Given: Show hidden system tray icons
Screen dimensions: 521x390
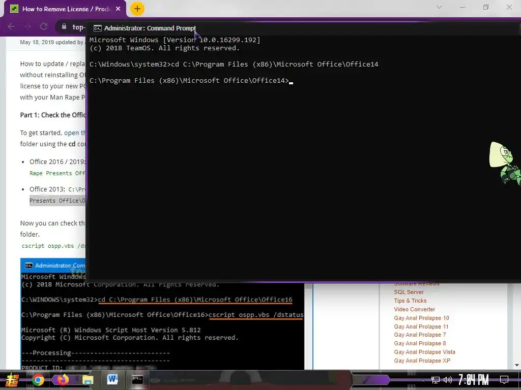Looking at the screenshot, I should pyautogui.click(x=423, y=380).
